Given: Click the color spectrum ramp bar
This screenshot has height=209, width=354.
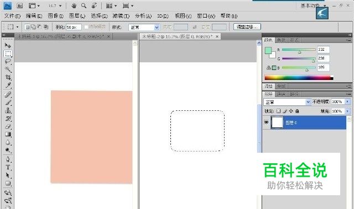Looking at the screenshot, I should pyautogui.click(x=299, y=78).
